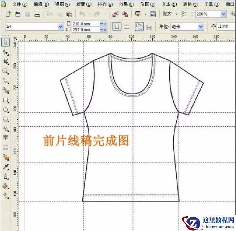Open the 排列(A) menu
Image resolution: width=236 pixels, height=231 pixels.
click(105, 4)
